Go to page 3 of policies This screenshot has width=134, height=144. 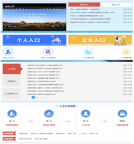coord(42,97)
